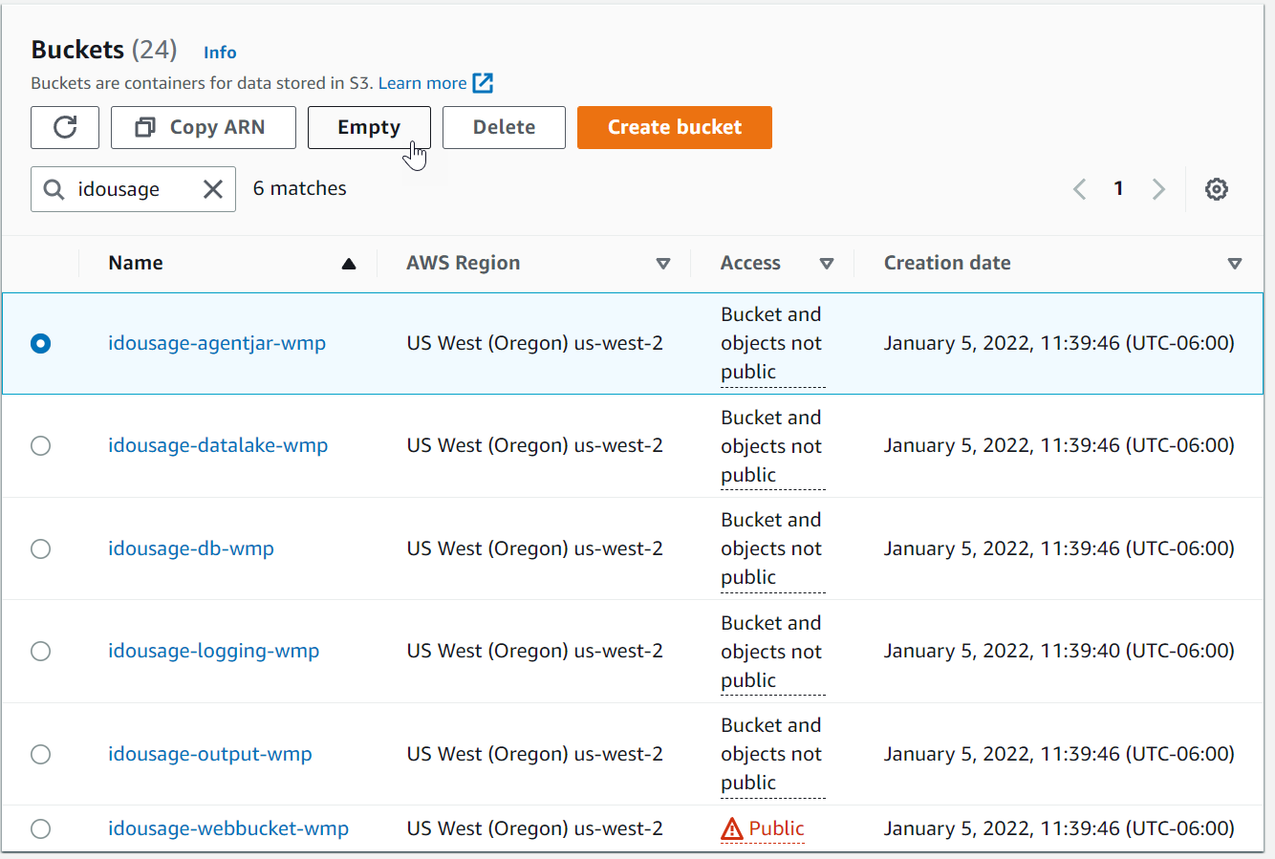Click the Create bucket button

pos(675,127)
